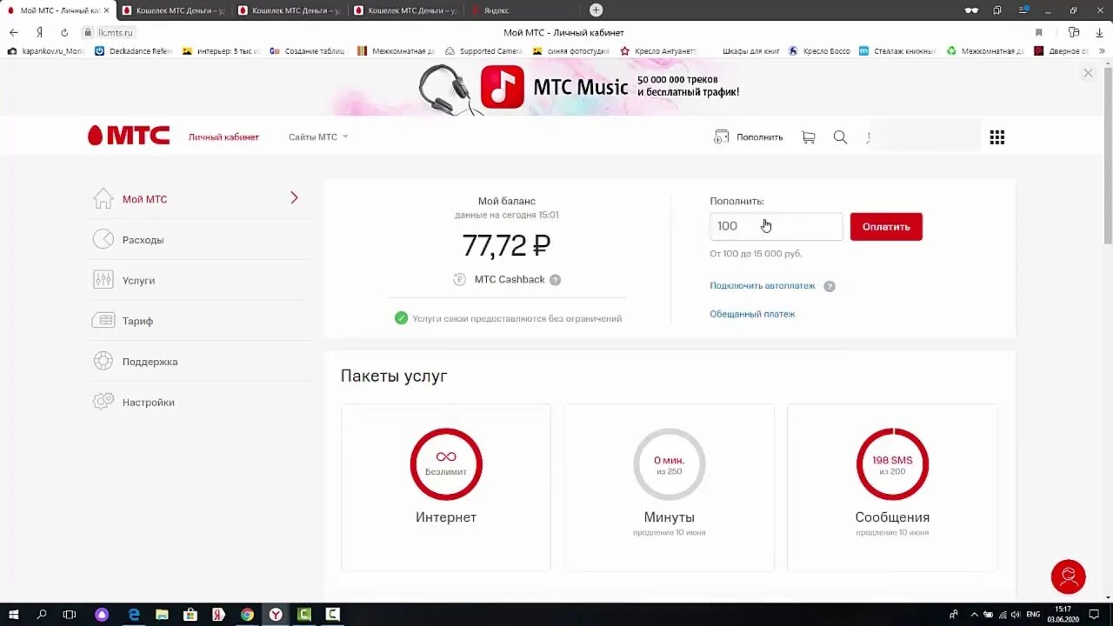The height and width of the screenshot is (626, 1113).
Task: Open the Кресло Bocco bookmark
Action: click(819, 51)
